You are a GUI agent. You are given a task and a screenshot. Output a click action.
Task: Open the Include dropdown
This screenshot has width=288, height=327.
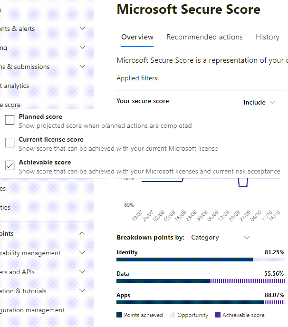[259, 102]
